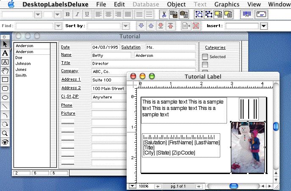Select the hand grabber tool
This screenshot has width=291, height=191.
point(5,71)
